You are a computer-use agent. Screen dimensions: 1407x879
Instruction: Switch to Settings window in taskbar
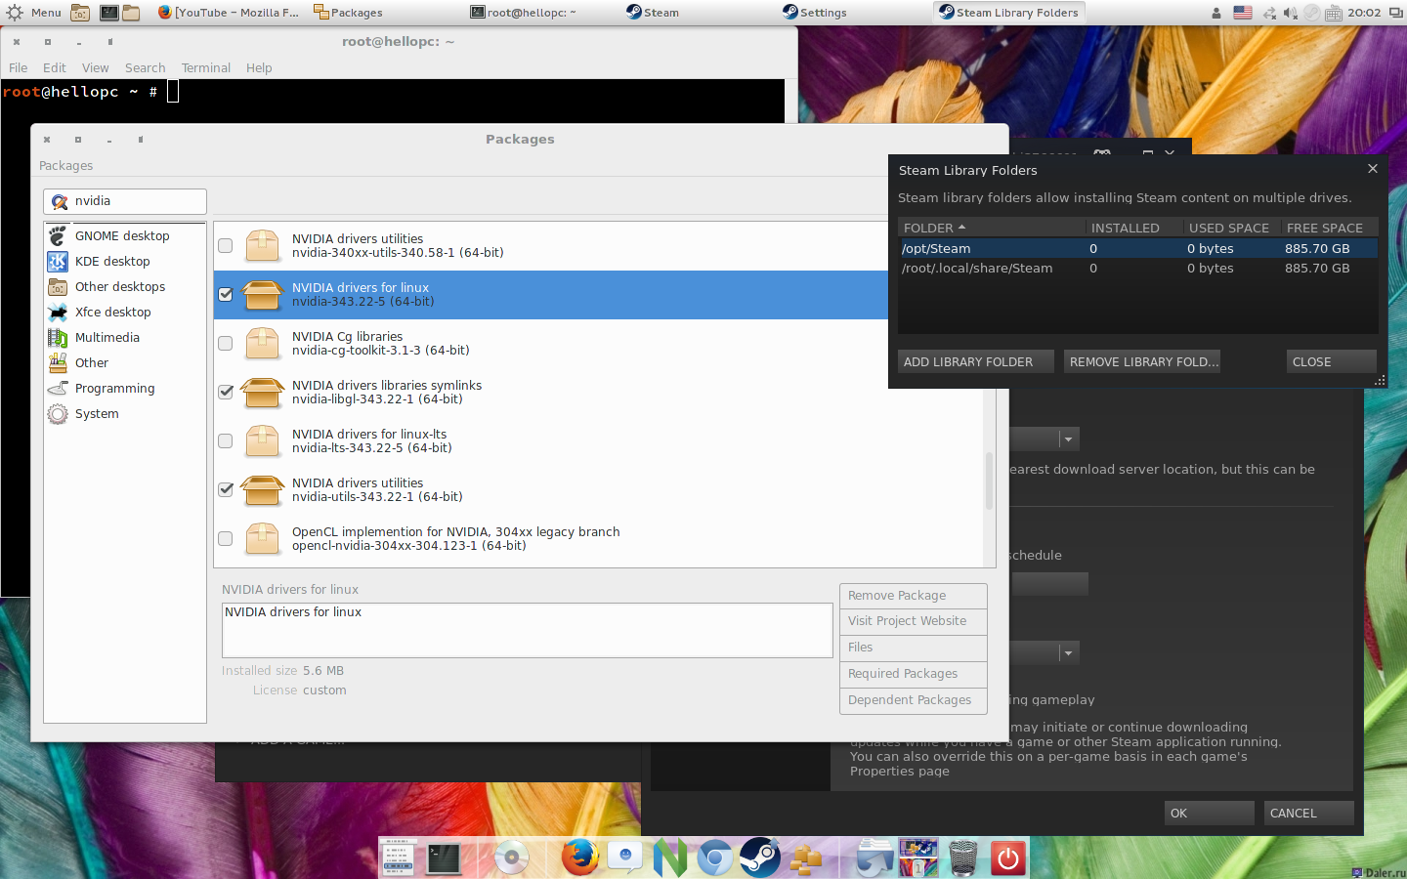pos(815,13)
